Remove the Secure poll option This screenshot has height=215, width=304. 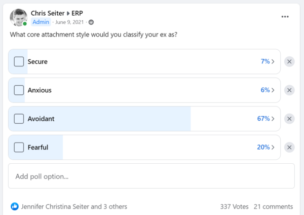289,62
